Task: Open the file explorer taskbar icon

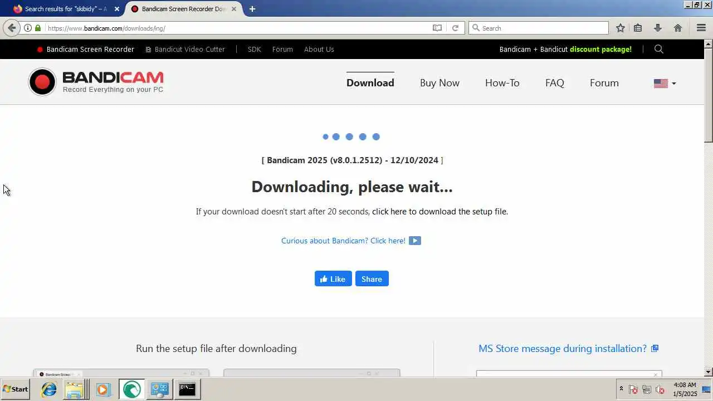Action: (75, 389)
